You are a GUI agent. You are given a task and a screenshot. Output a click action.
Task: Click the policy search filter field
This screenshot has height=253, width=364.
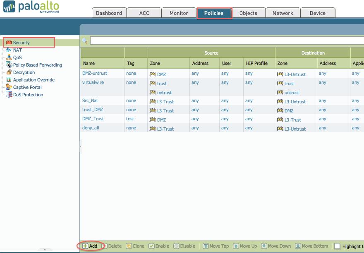pos(227,41)
